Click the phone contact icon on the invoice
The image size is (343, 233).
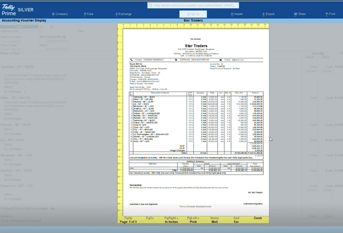131,60
